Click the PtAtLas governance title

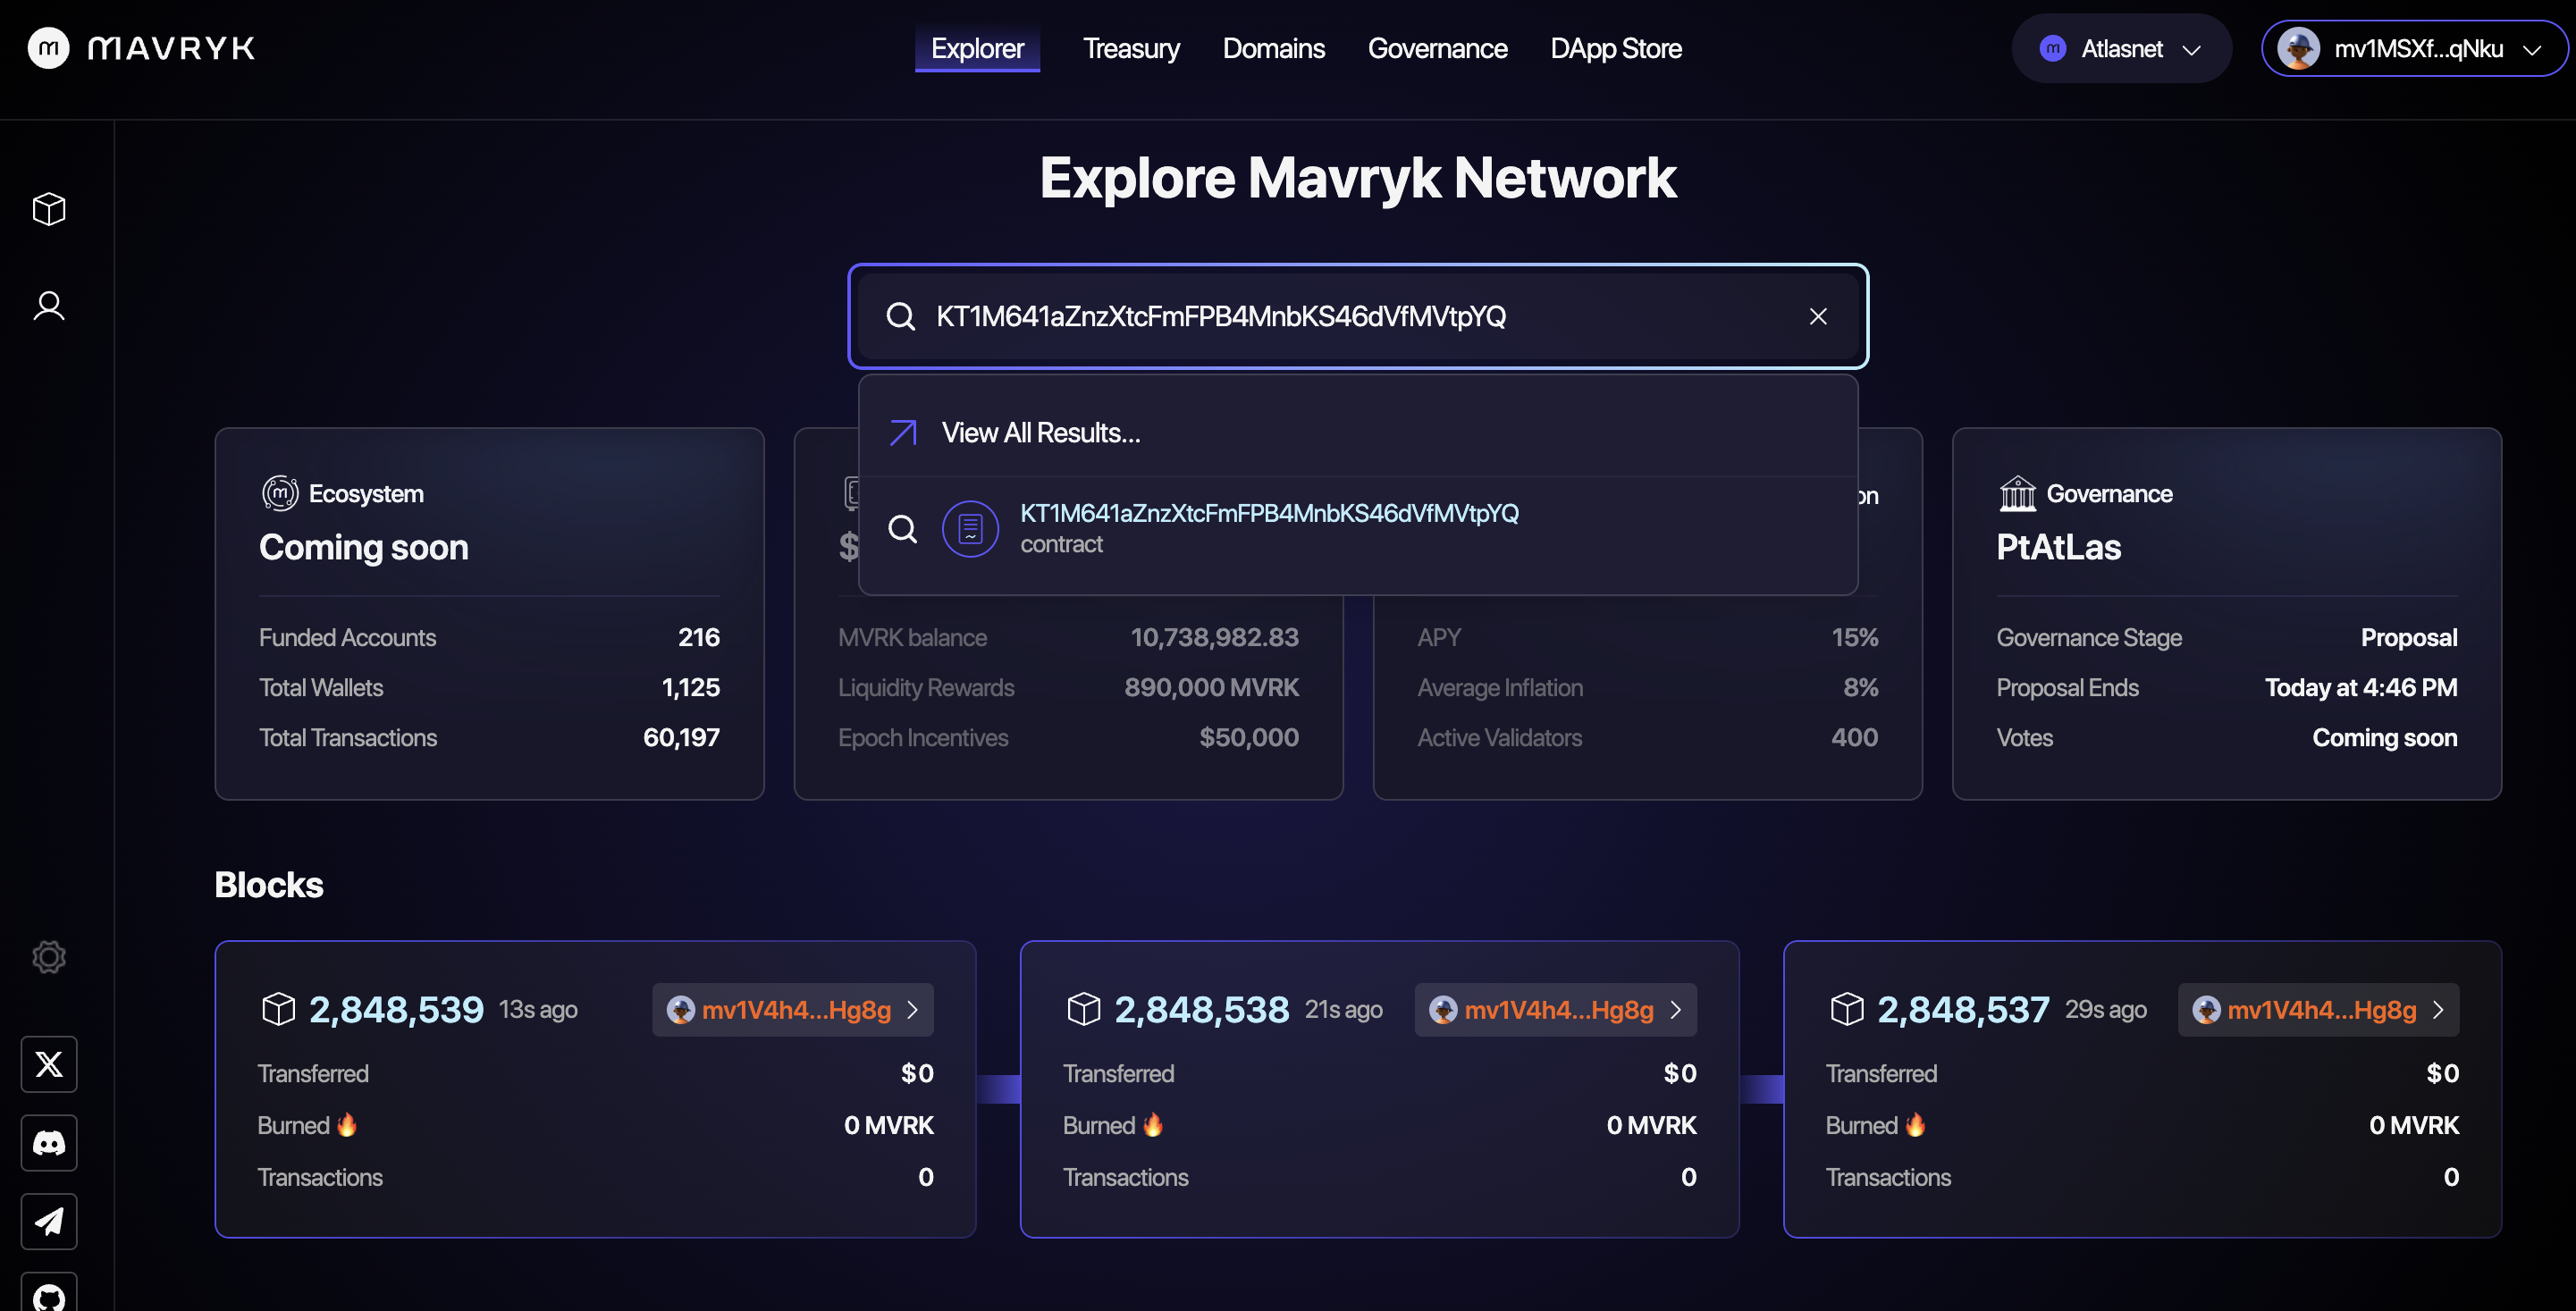[x=2058, y=547]
